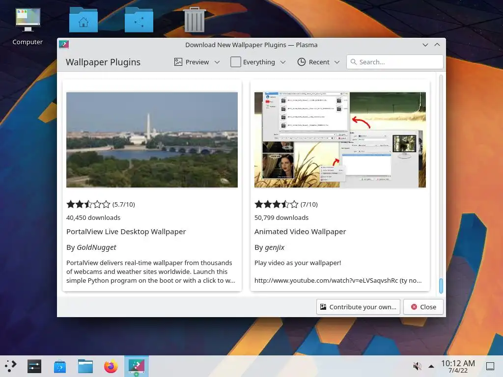
Task: Open the Preview view mode dropdown
Action: click(197, 62)
